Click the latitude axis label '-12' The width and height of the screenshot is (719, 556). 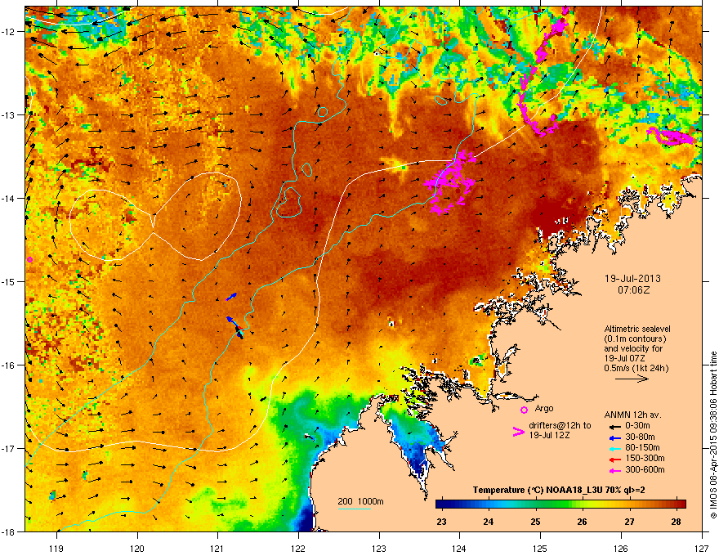[9, 32]
